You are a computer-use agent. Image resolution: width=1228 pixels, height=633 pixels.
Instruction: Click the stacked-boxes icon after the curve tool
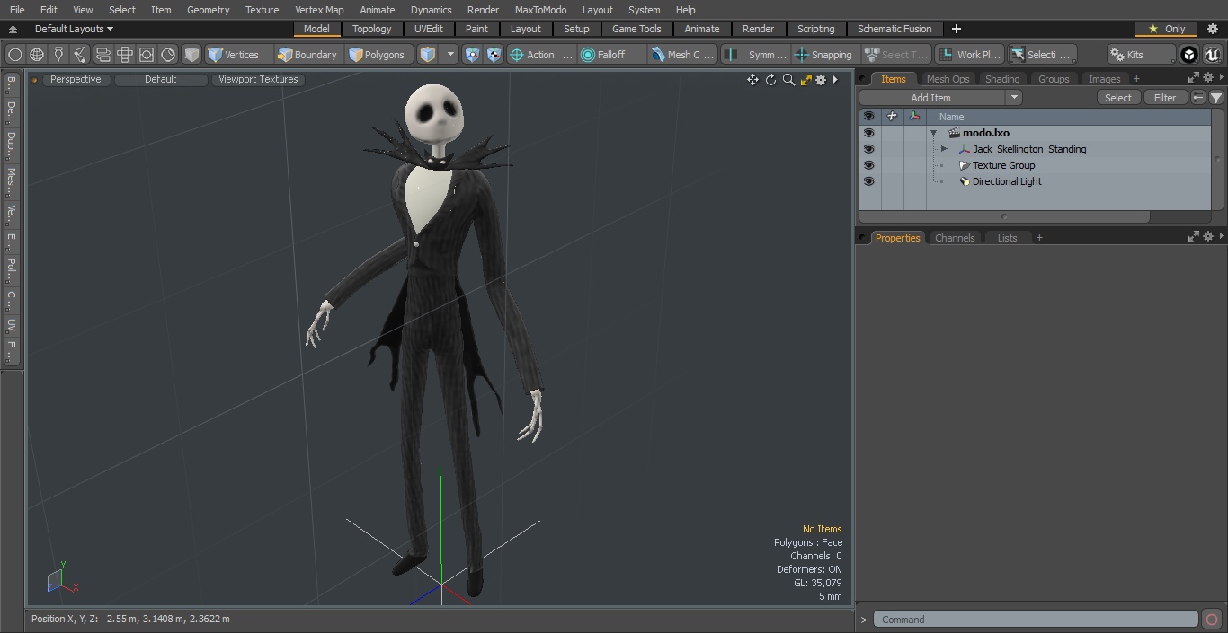pos(102,55)
